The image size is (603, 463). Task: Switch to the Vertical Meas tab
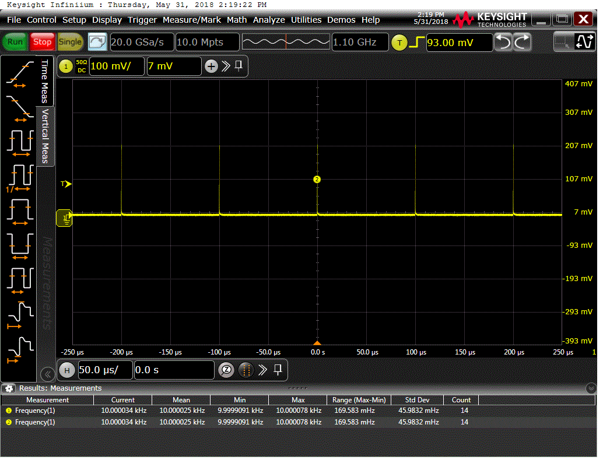45,136
